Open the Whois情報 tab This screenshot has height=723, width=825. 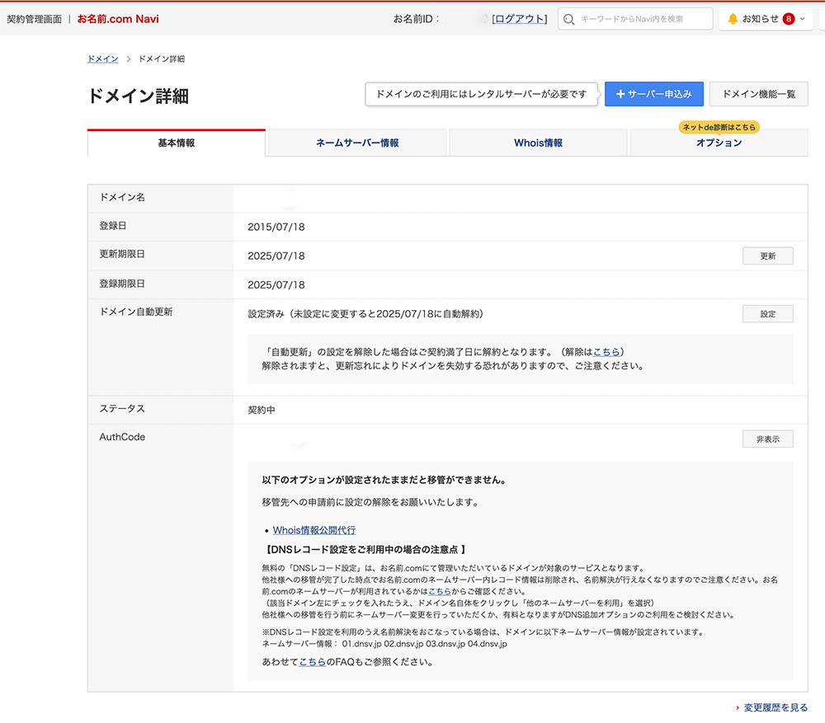(x=538, y=143)
